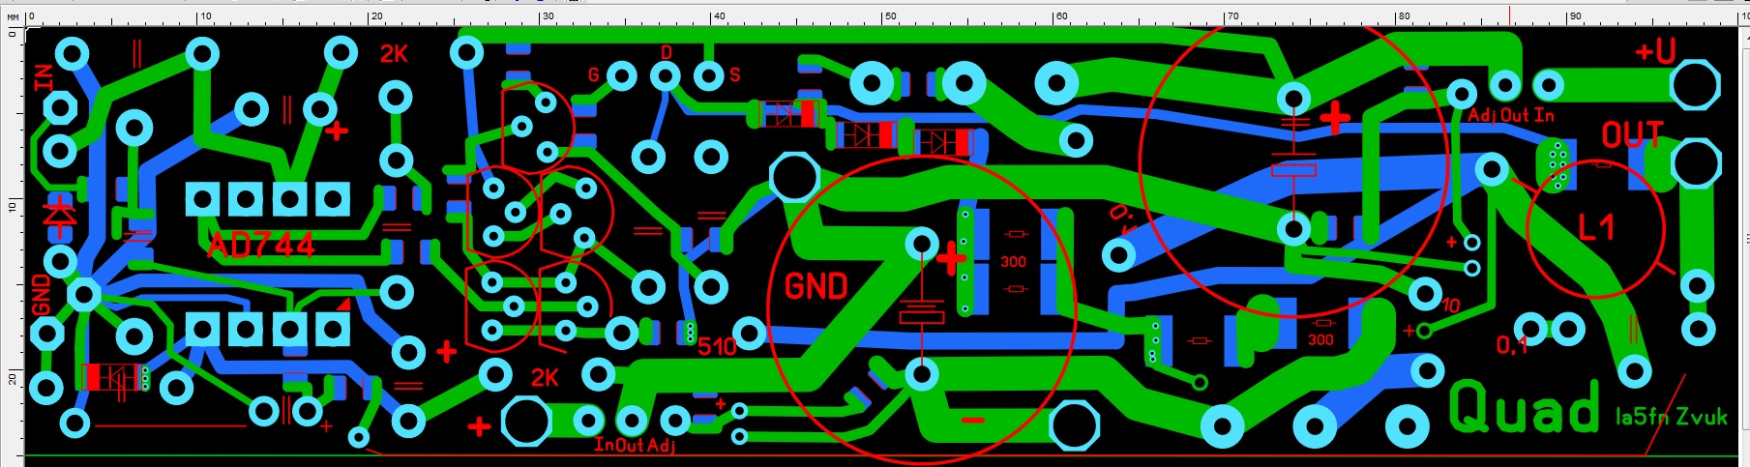Click the G transistor pin label

point(594,74)
